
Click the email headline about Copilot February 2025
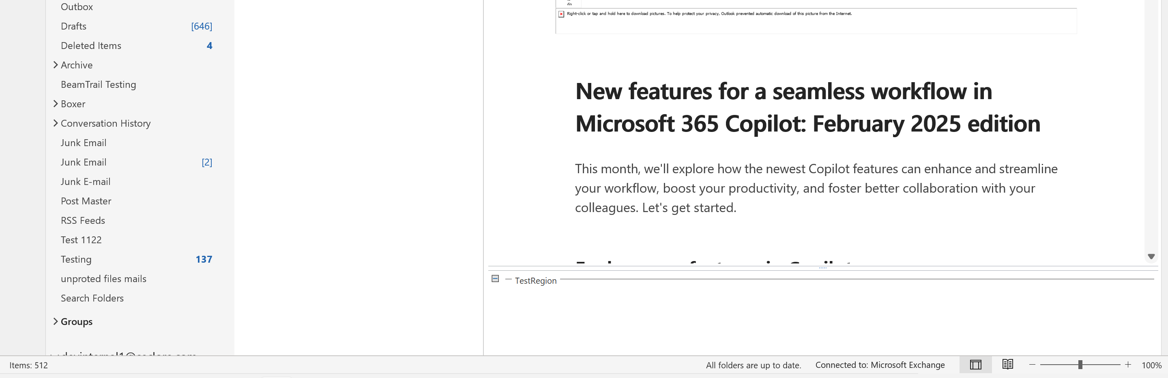(x=807, y=107)
